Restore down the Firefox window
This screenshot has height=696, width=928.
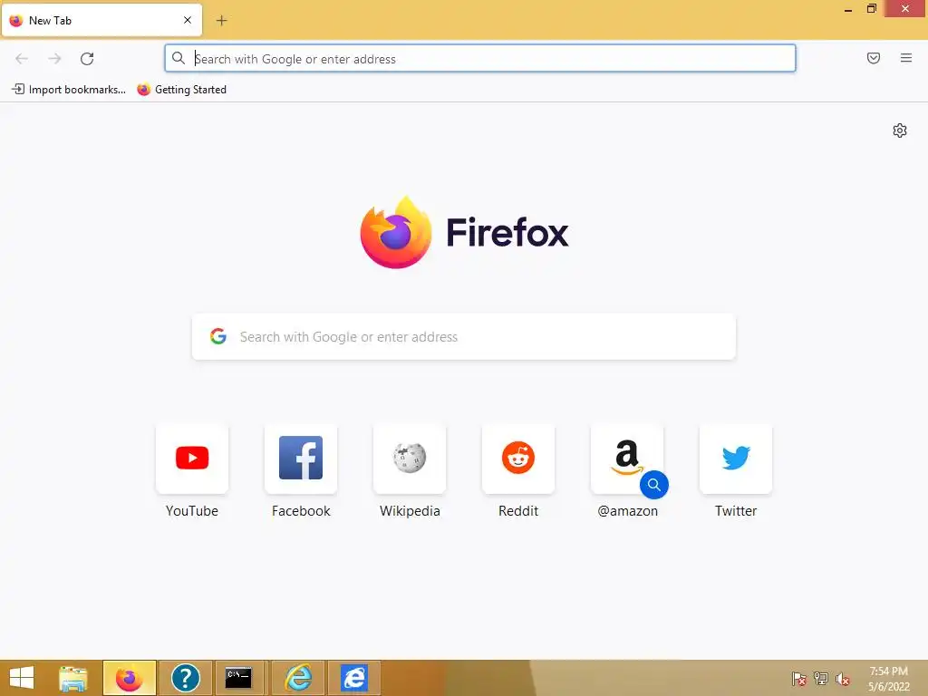click(x=872, y=8)
